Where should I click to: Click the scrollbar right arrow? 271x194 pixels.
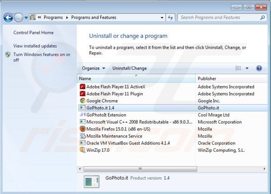(264, 169)
